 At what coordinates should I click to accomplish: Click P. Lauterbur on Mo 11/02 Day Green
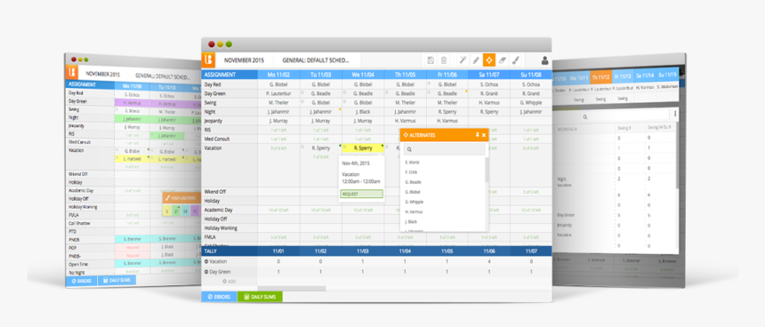coord(278,93)
